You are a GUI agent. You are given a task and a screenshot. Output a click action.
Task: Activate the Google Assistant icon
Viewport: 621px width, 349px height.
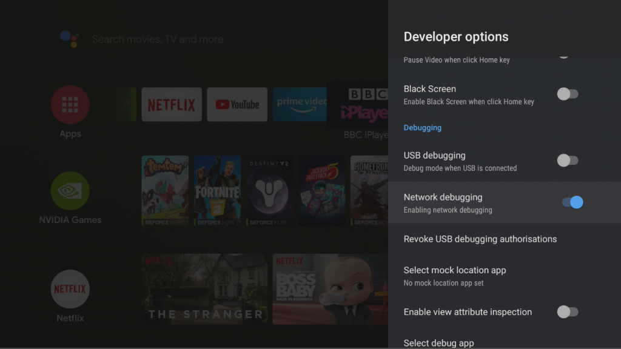click(x=69, y=39)
